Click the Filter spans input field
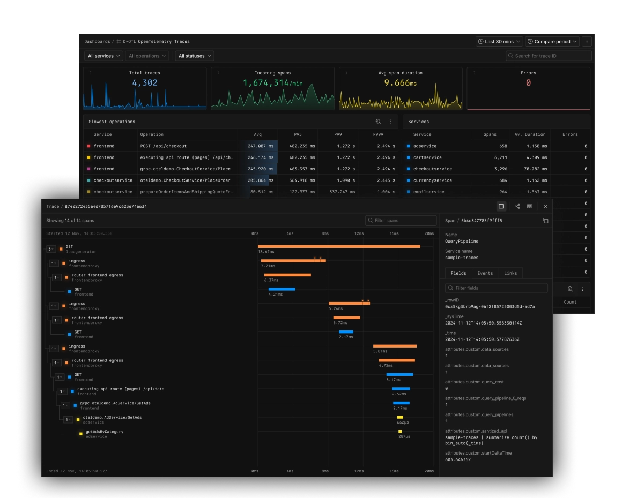This screenshot has width=637, height=498. [x=401, y=220]
